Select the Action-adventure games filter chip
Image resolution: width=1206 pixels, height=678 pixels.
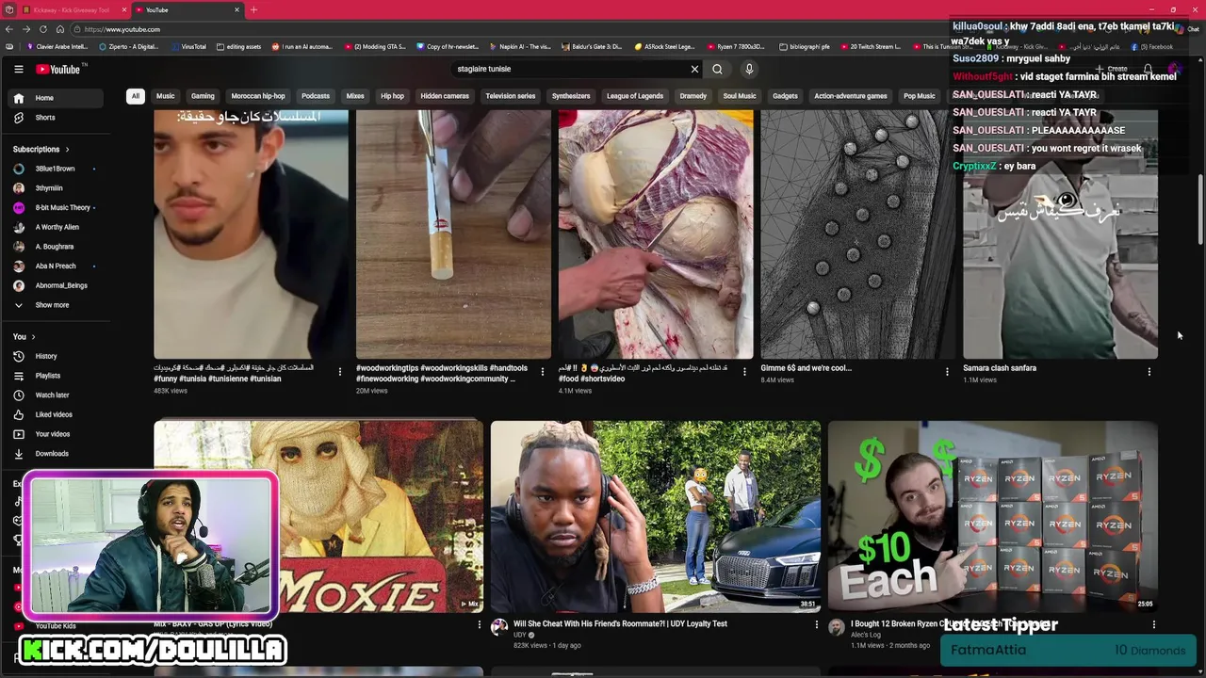pyautogui.click(x=851, y=96)
